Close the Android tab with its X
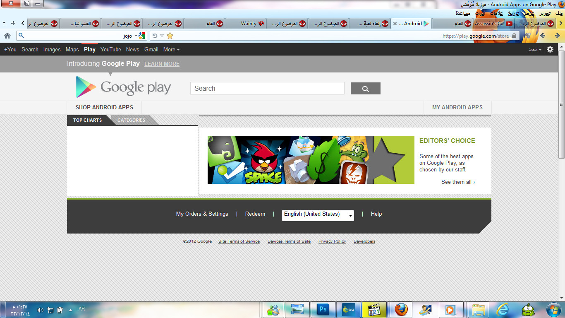Image resolution: width=565 pixels, height=318 pixels. click(x=395, y=24)
